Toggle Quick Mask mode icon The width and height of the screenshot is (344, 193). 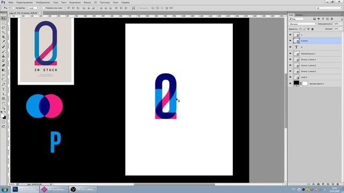point(3,122)
